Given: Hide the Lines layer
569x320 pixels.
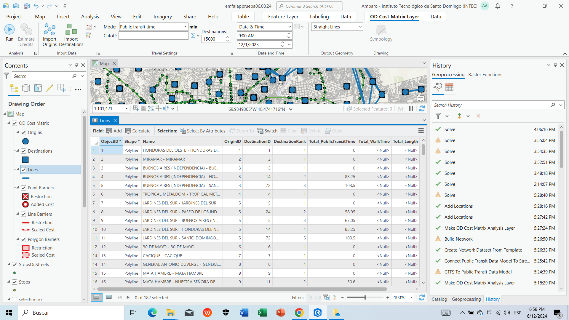Looking at the screenshot, I should (23, 169).
